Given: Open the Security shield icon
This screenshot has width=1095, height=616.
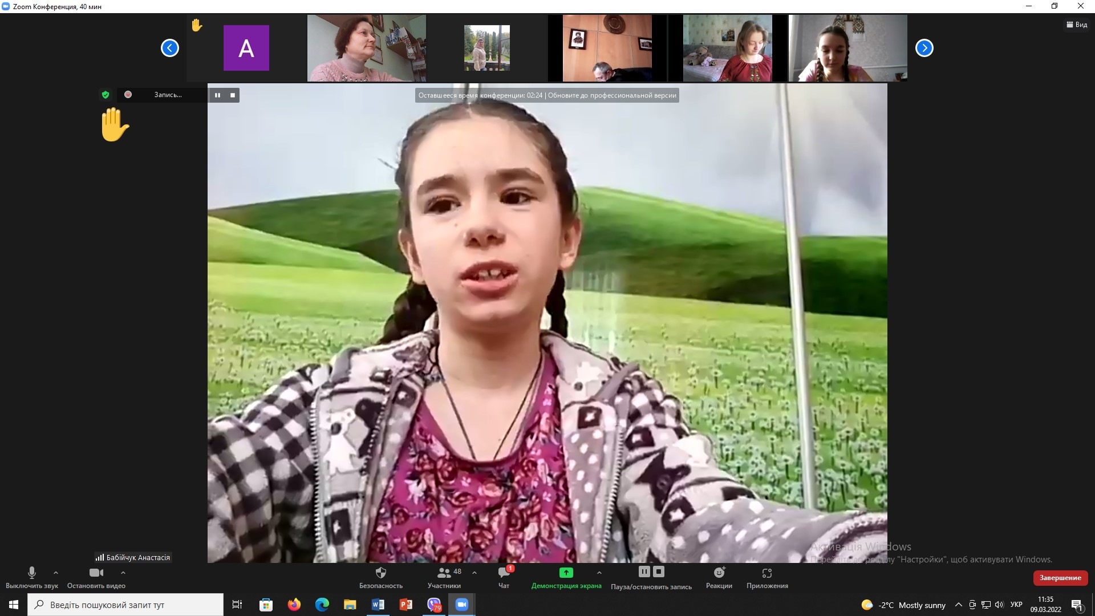Looking at the screenshot, I should (x=381, y=573).
